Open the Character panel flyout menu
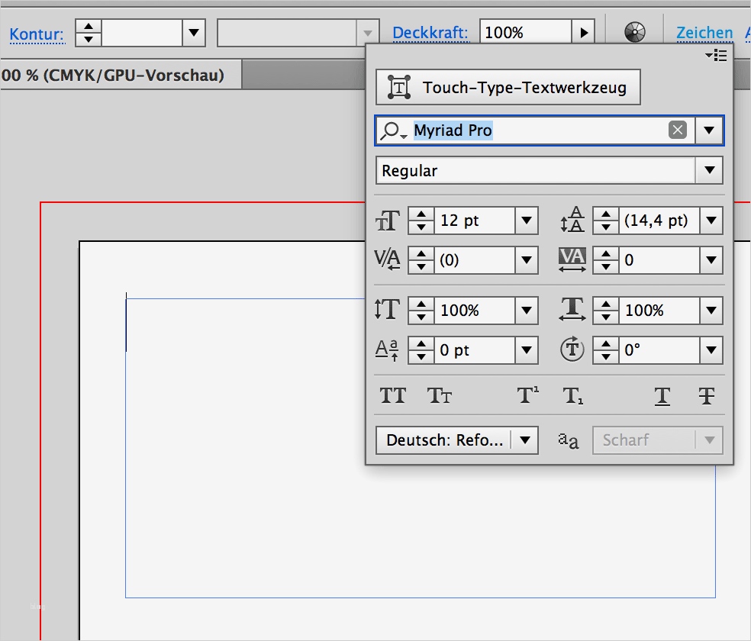The width and height of the screenshot is (751, 641). click(716, 54)
